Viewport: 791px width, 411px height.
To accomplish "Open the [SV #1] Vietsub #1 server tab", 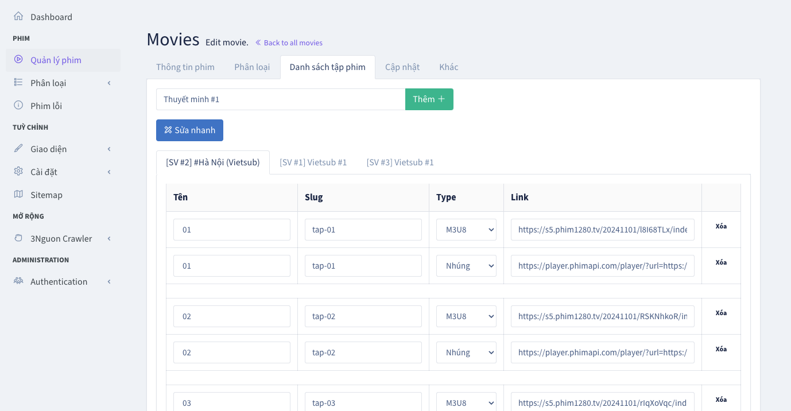I will [313, 162].
